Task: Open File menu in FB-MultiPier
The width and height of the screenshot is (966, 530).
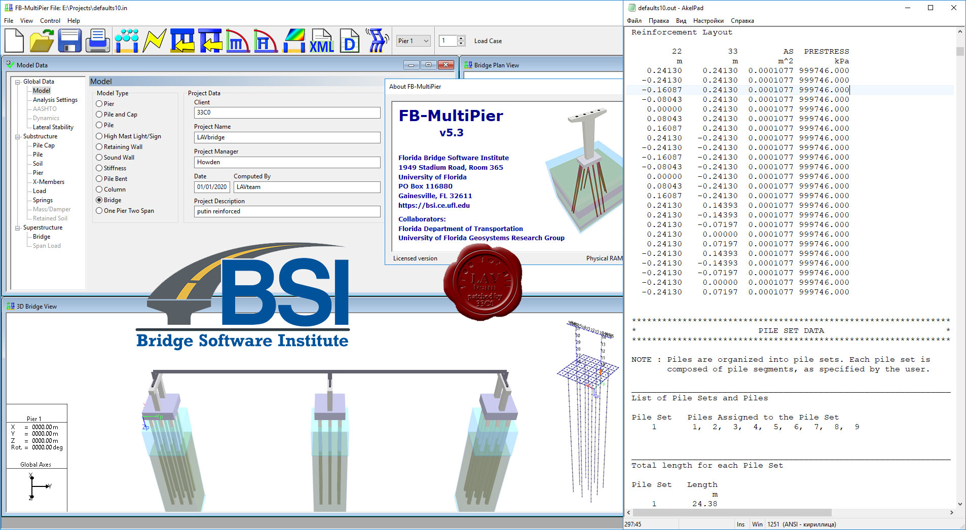Action: 9,21
